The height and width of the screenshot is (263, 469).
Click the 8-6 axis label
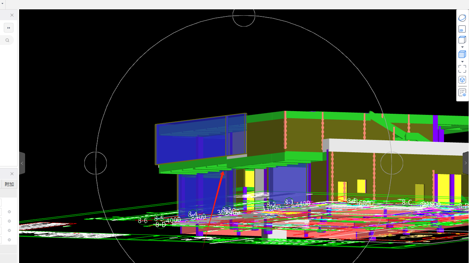pyautogui.click(x=143, y=220)
